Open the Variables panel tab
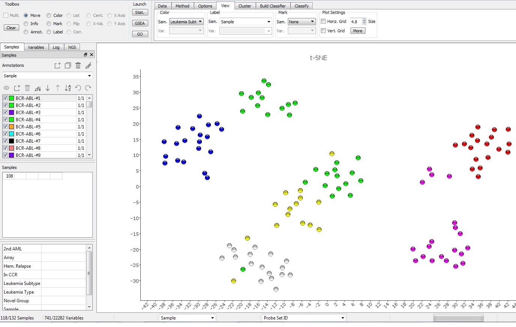The width and height of the screenshot is (516, 327). pos(36,47)
